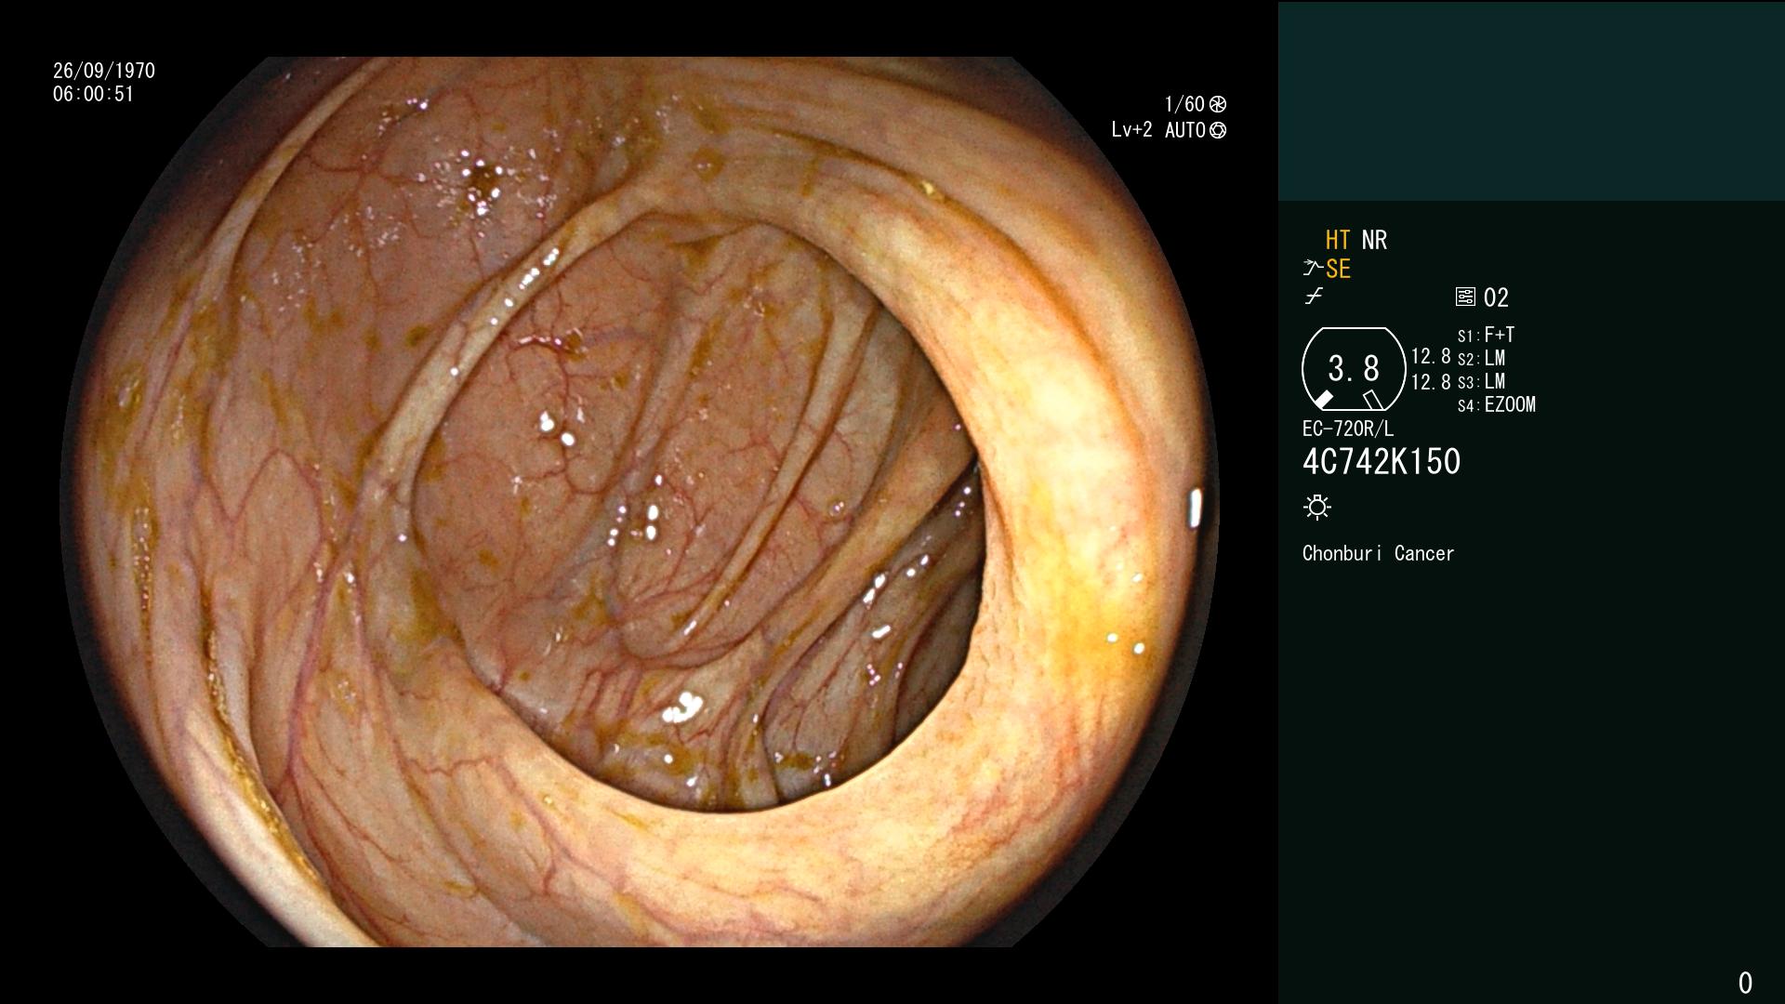This screenshot has width=1785, height=1004.
Task: Select the orange SE label
Action: (x=1338, y=270)
